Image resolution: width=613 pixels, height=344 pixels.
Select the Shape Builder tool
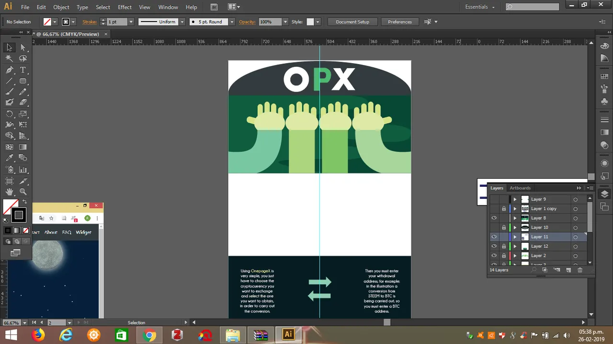coord(9,136)
